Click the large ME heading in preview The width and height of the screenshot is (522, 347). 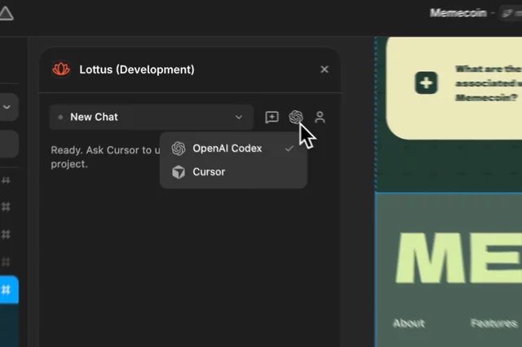tap(458, 258)
